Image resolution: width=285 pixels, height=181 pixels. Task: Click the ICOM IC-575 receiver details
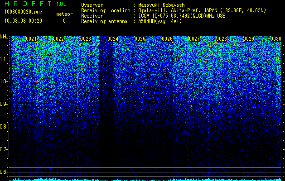click(x=182, y=16)
